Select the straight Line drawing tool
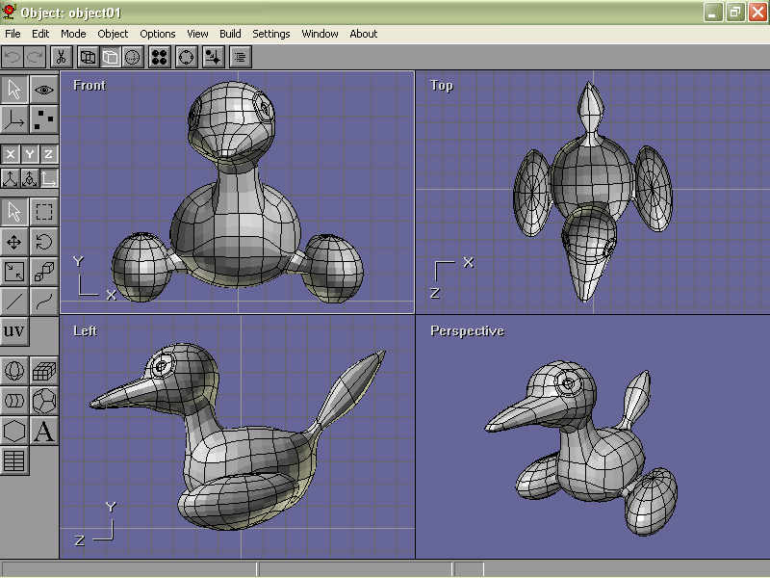 14,302
